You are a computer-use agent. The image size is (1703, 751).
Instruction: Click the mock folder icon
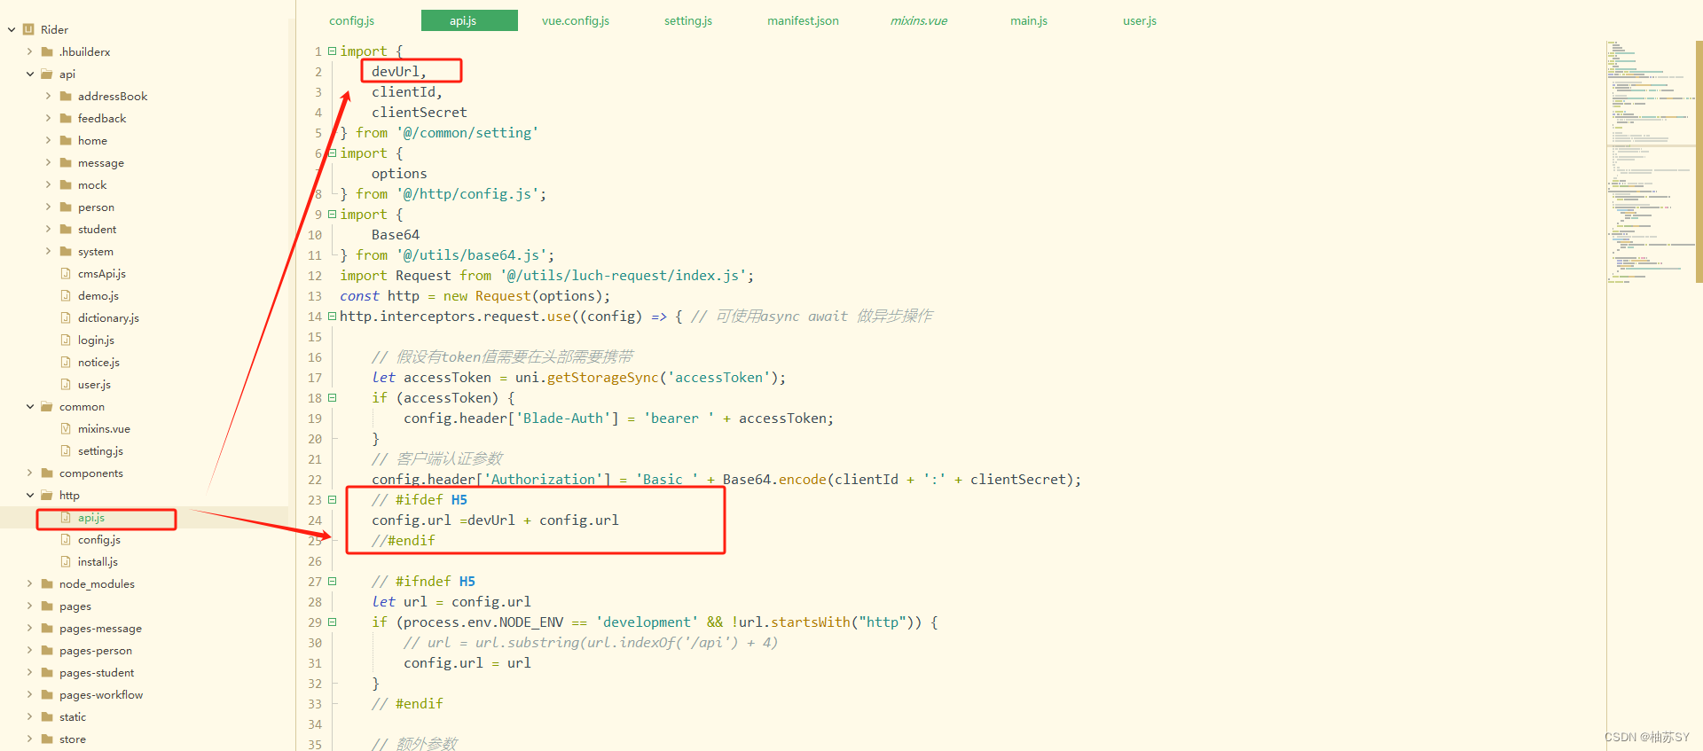pos(66,185)
